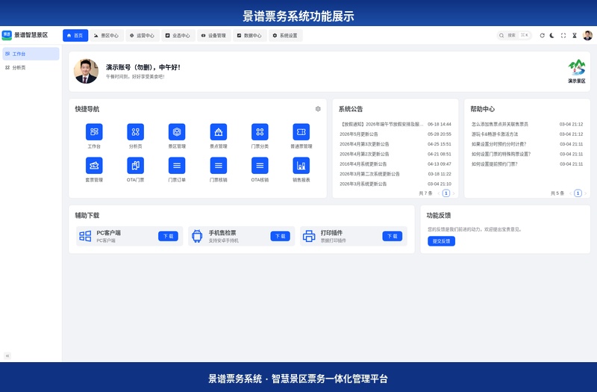This screenshot has height=392, width=597.
Task: Click the demo account profile photo
Action: click(86, 71)
